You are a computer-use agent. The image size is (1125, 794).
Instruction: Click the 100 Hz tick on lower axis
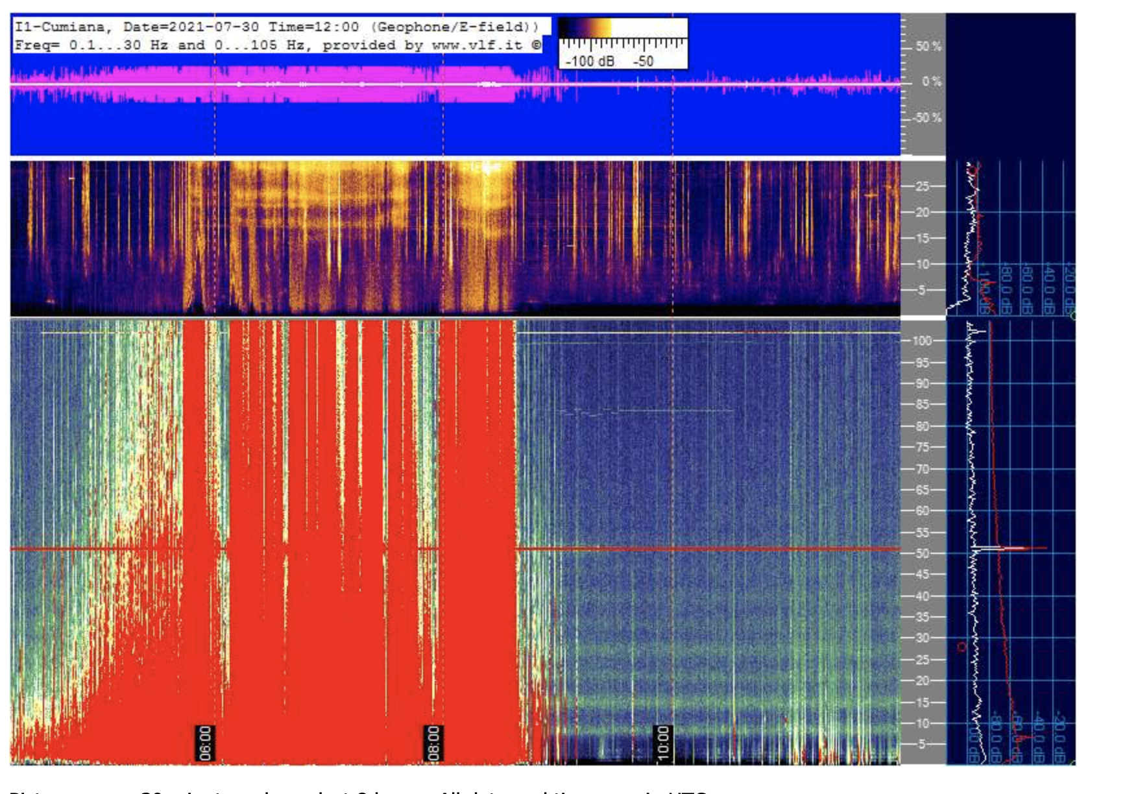point(922,341)
